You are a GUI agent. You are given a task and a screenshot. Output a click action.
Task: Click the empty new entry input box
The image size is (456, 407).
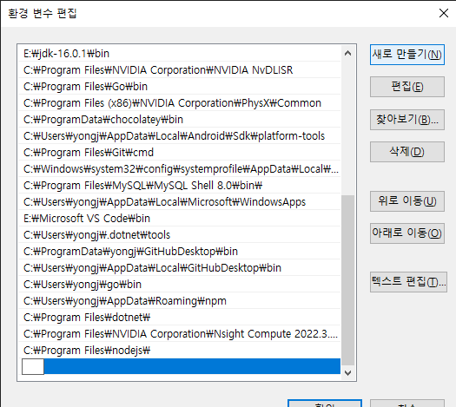pos(33,366)
